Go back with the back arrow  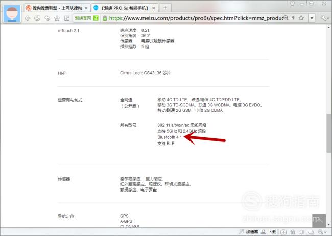click(x=28, y=18)
